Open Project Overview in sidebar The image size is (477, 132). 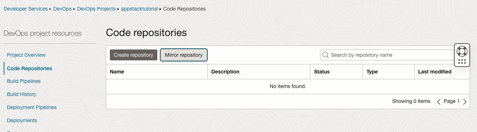tap(26, 55)
